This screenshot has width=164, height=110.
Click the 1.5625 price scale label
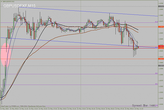161,51
